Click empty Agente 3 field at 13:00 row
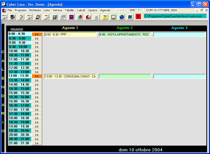210x154 pixels. click(x=180, y=76)
